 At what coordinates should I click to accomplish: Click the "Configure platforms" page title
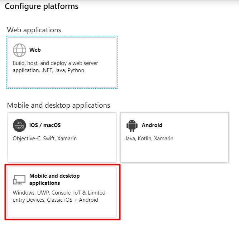[42, 6]
